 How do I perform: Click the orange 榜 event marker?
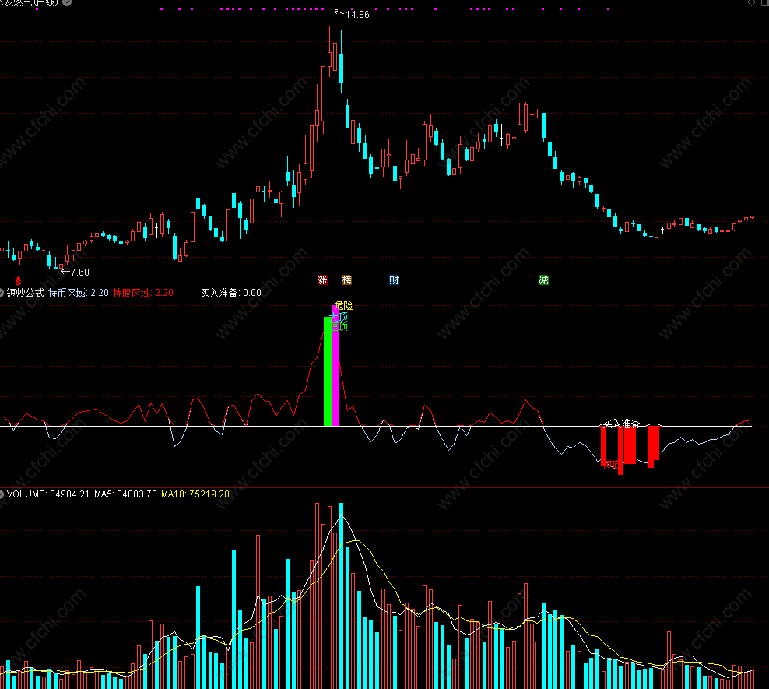346,280
